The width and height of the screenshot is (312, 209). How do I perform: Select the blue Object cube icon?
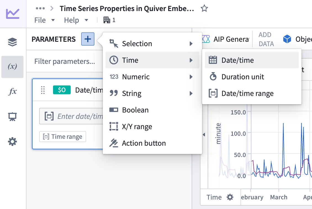pos(287,39)
